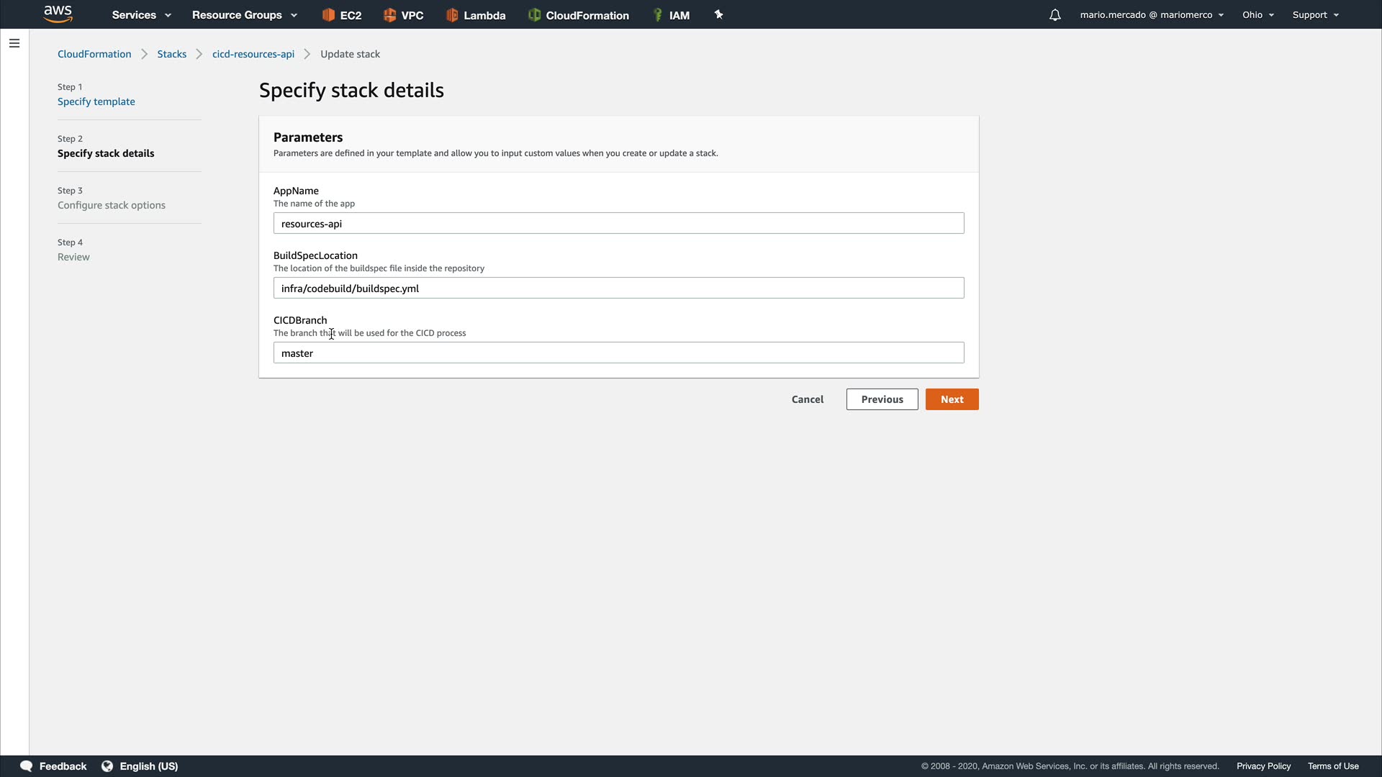Click the Feedback speech bubble

[x=27, y=766]
